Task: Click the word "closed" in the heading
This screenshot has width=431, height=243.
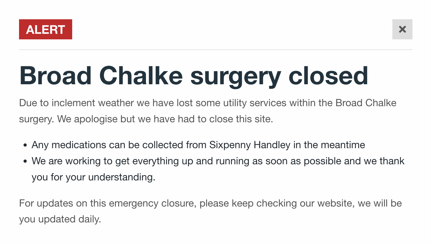Action: pyautogui.click(x=328, y=76)
